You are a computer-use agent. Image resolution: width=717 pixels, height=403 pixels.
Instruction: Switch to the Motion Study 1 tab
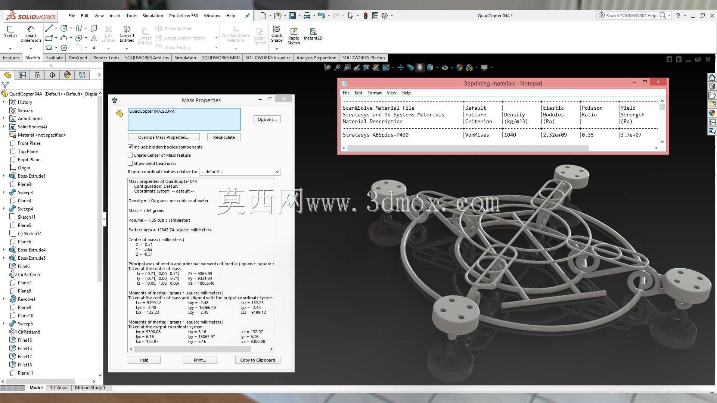(90, 388)
